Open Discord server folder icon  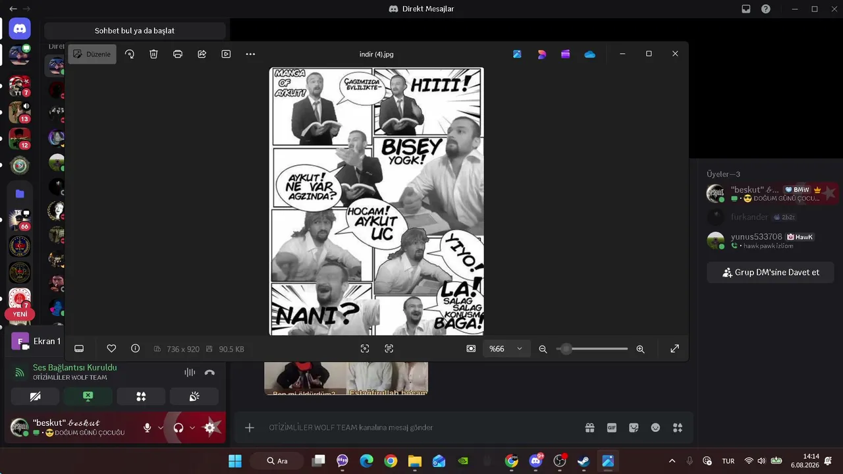coord(20,194)
